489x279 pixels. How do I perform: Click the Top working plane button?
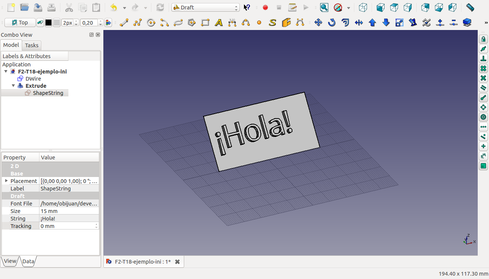20,23
